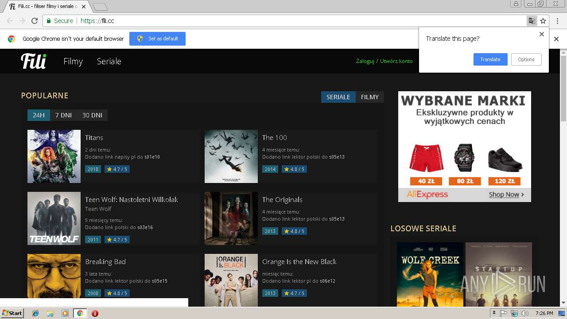Select the 30 DNI popularity filter

(92, 115)
